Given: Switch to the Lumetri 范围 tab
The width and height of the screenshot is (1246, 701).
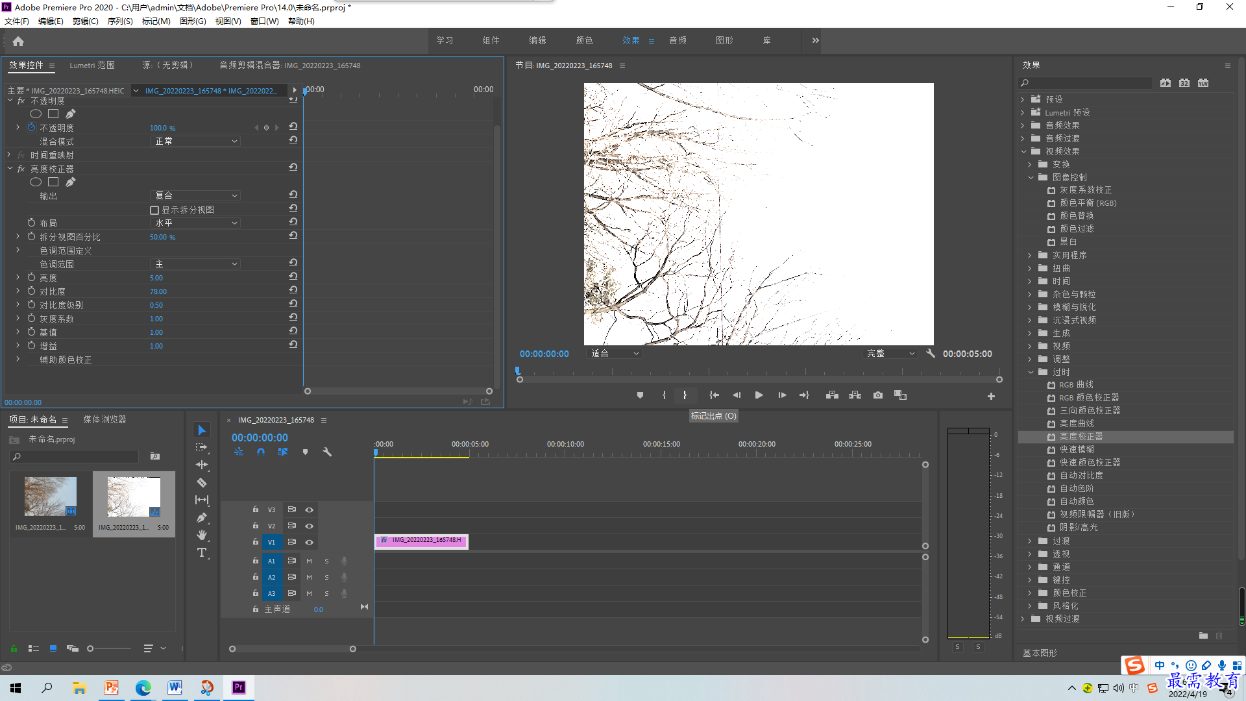Looking at the screenshot, I should 92,65.
